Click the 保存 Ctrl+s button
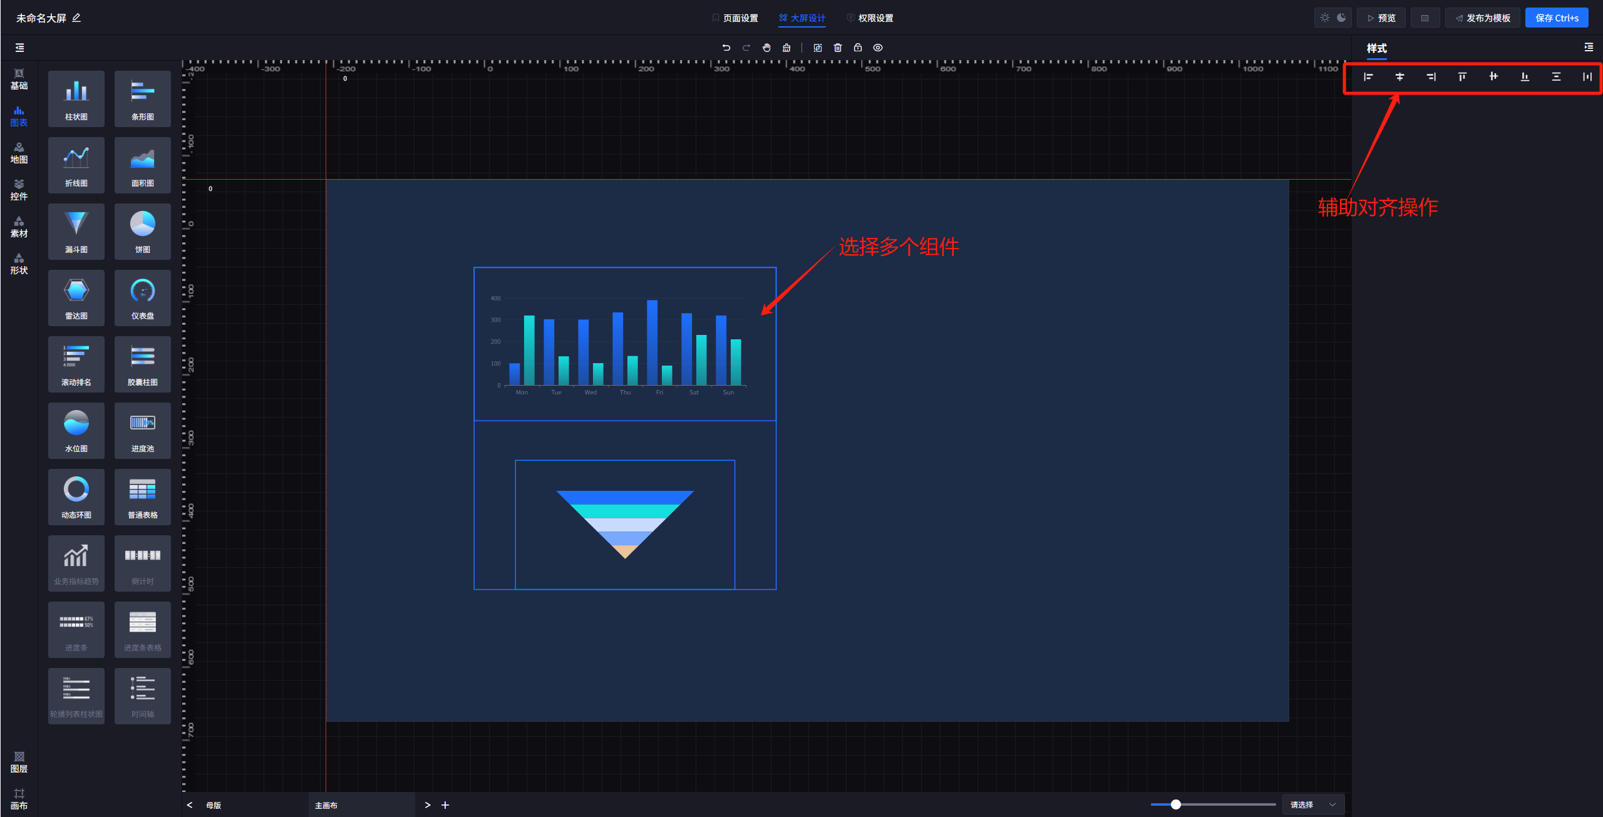Screen dimensions: 1603x817 tap(1557, 18)
